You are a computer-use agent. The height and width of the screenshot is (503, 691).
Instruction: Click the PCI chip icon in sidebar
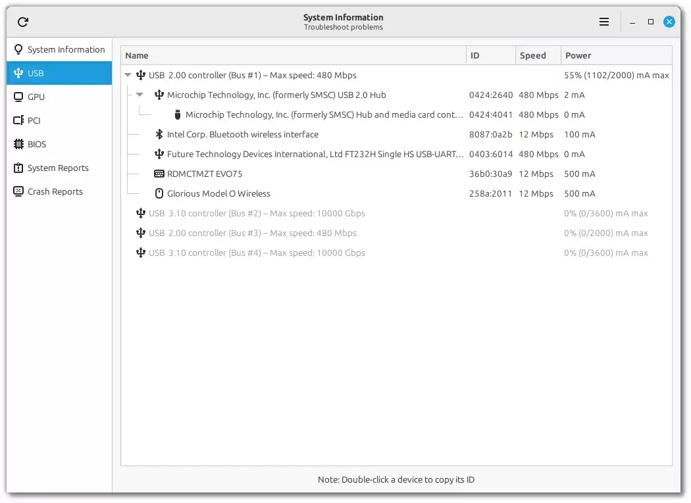(x=18, y=120)
